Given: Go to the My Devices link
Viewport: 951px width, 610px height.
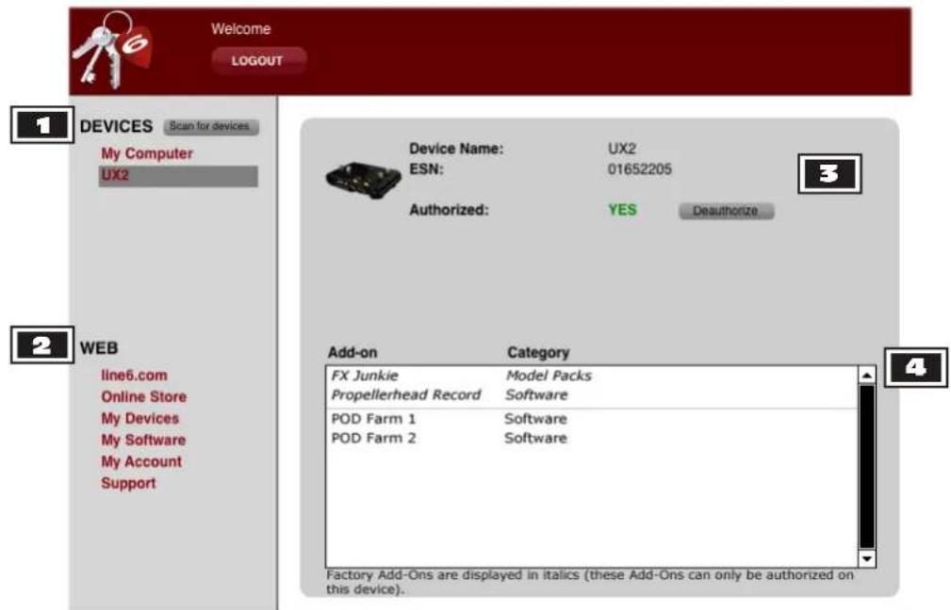Looking at the screenshot, I should 140,419.
